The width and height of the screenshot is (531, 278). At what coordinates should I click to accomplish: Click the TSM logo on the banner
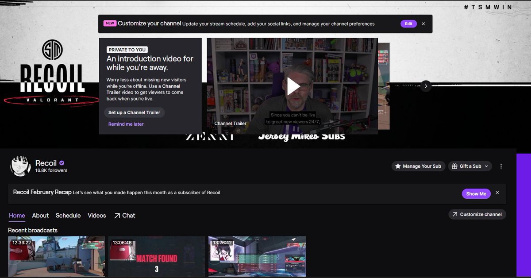(x=52, y=50)
